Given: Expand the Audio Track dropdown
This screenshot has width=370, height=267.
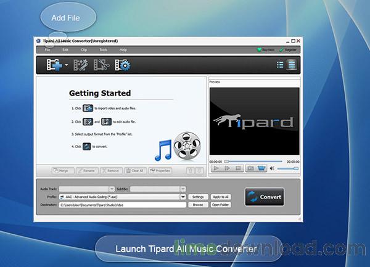Looking at the screenshot, I should [x=113, y=189].
